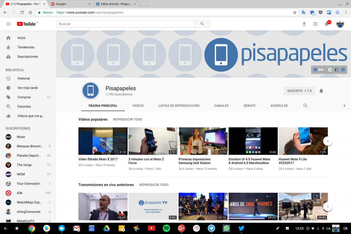Screen dimensions: 351x234
Task: Open the notifications bell in header
Action: click(x=327, y=24)
